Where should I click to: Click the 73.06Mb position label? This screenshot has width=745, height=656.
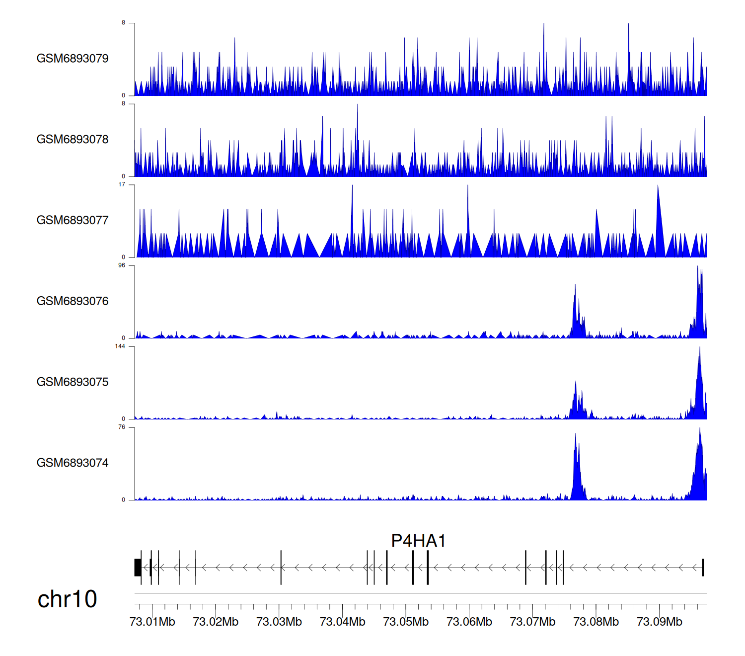(469, 622)
